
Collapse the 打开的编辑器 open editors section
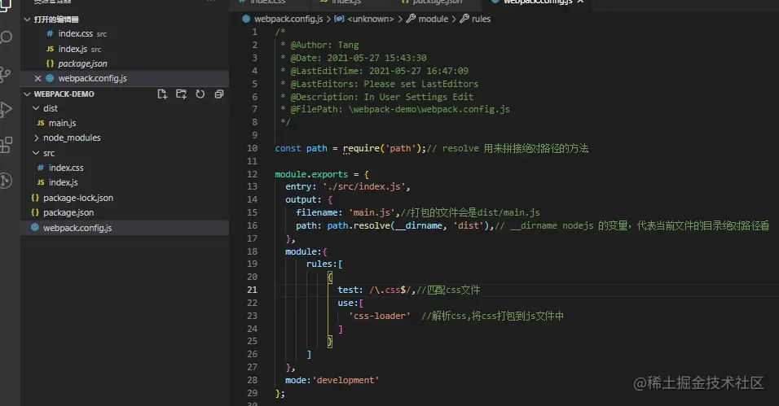[x=28, y=20]
